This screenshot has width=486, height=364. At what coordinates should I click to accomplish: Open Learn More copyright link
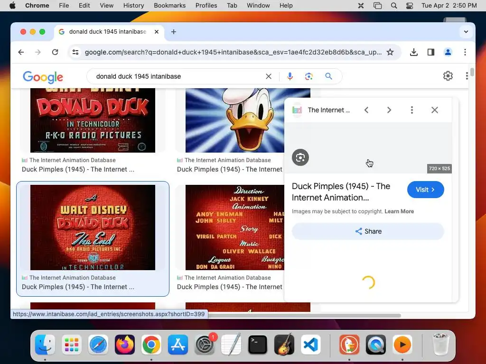(399, 211)
